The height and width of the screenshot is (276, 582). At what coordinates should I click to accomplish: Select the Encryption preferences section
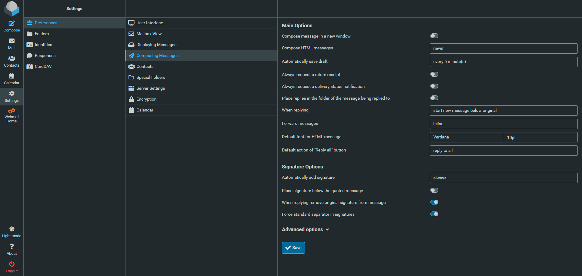point(146,99)
